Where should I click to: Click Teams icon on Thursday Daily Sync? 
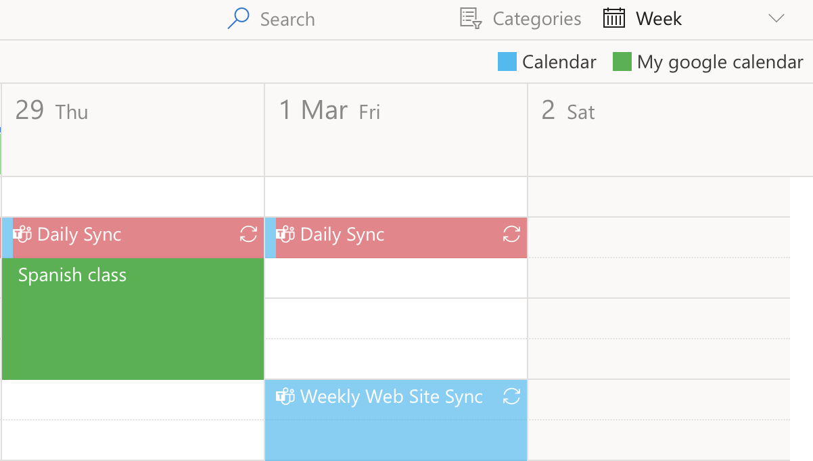[23, 235]
